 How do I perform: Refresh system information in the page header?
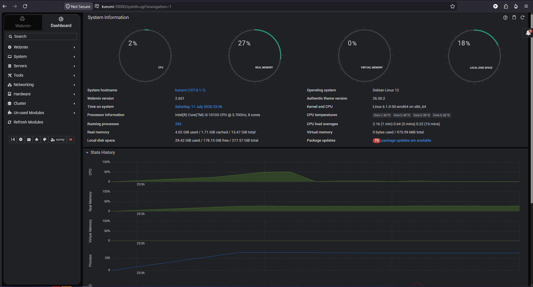522,18
